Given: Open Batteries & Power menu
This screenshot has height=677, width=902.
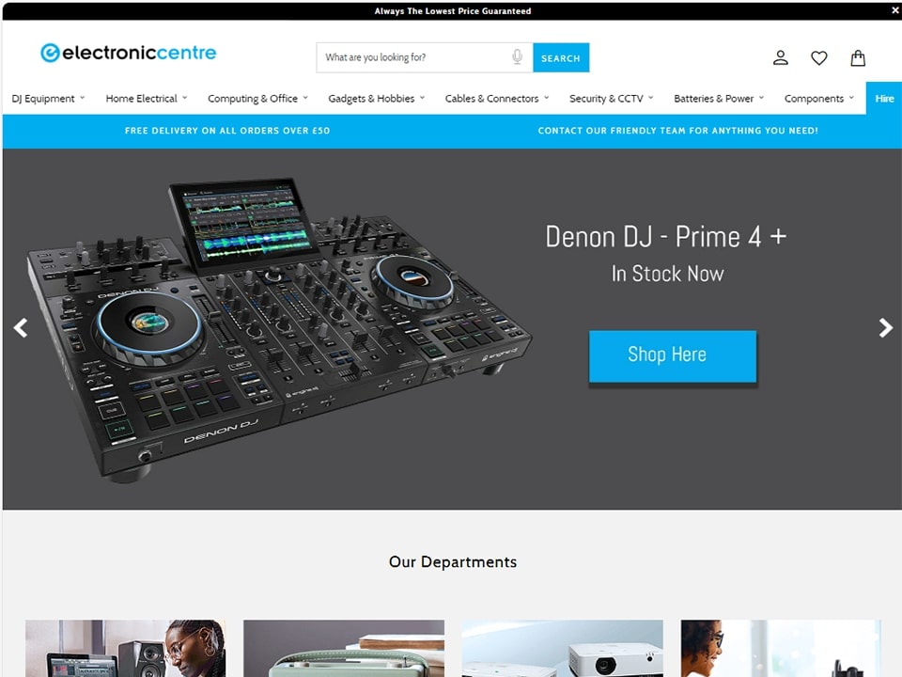Looking at the screenshot, I should [719, 99].
